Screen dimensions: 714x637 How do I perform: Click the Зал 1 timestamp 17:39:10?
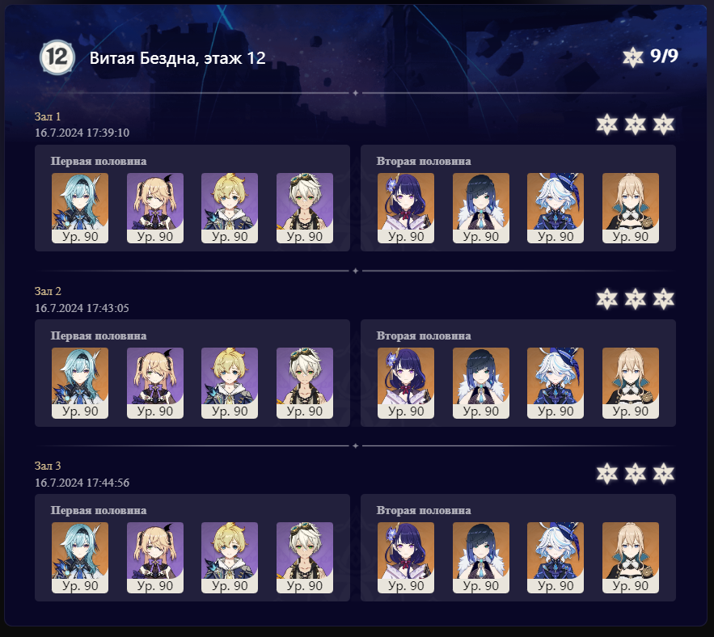(x=108, y=133)
